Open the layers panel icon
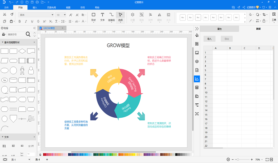The width and height of the screenshot is (278, 163). point(197,61)
